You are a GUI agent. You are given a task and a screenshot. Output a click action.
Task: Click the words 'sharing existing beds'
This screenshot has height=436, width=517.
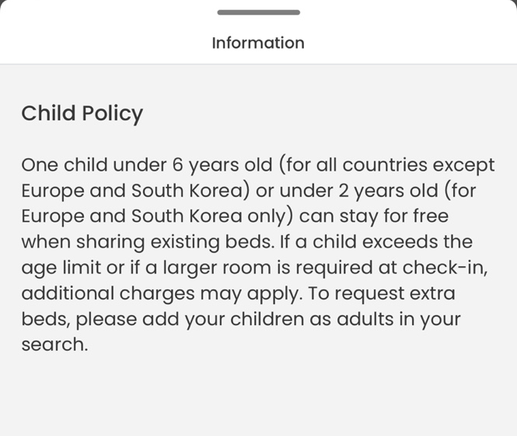[x=176, y=242]
